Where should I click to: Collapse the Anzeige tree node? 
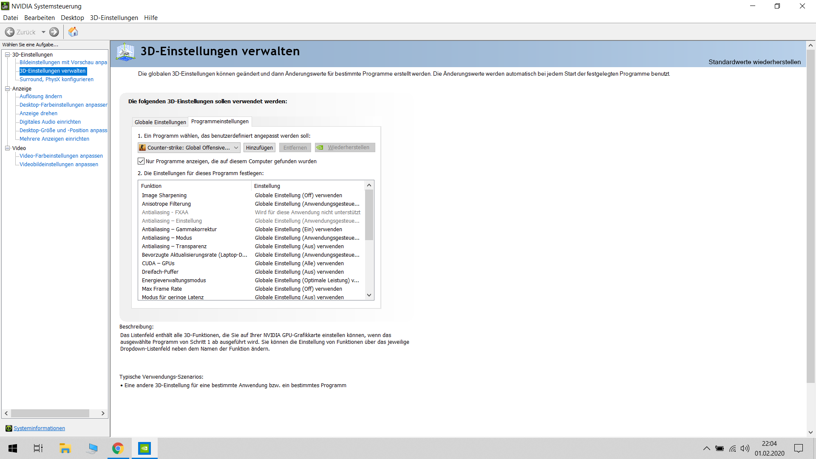click(7, 89)
